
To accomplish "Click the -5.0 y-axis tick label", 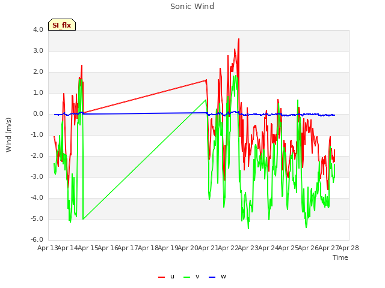I will click(x=37, y=218).
